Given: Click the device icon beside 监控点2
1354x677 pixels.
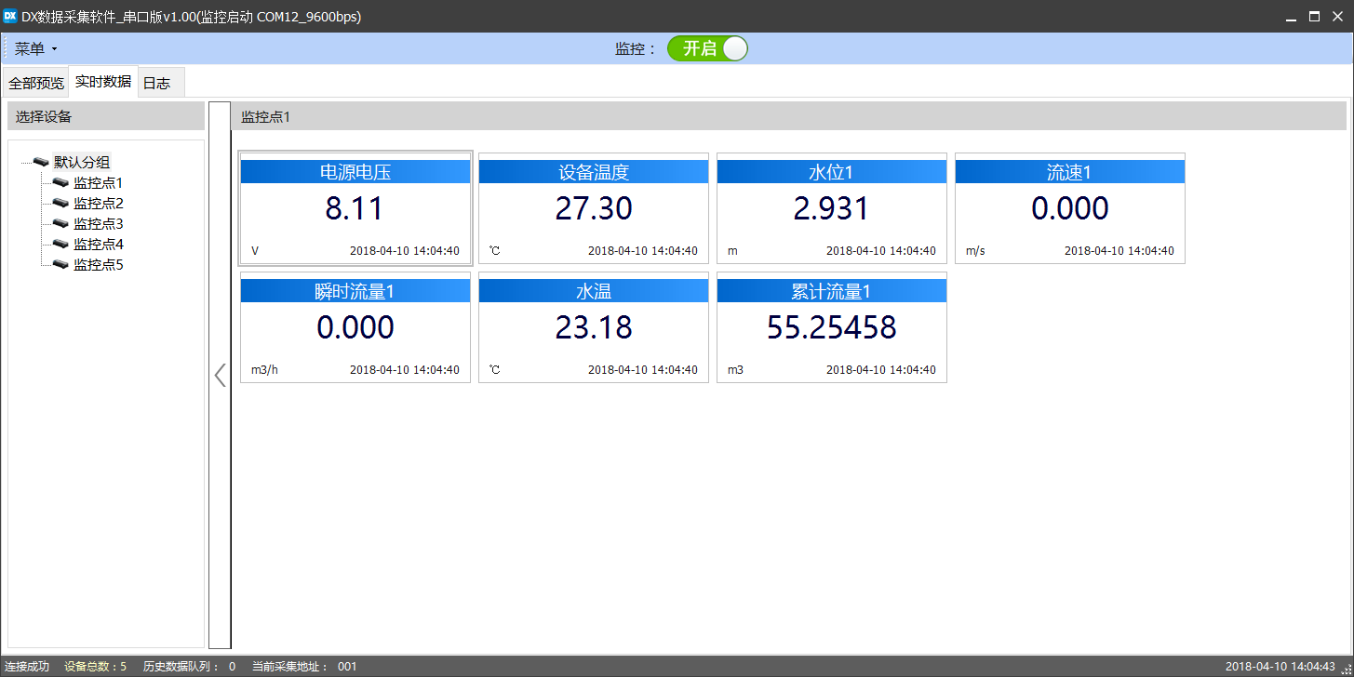Looking at the screenshot, I should pyautogui.click(x=60, y=203).
